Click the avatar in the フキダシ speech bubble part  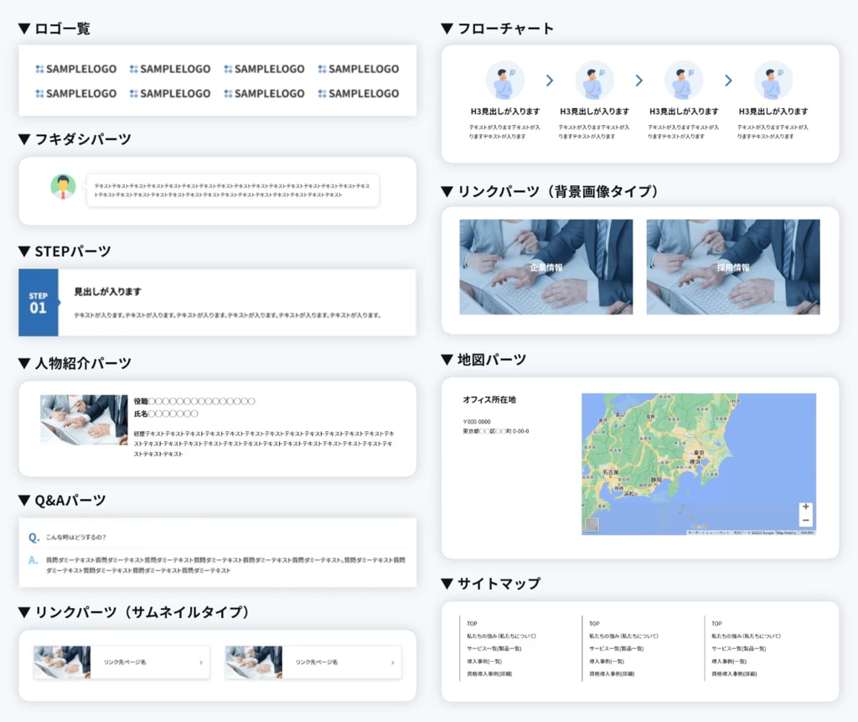click(63, 186)
